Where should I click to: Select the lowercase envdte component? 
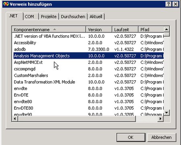pyautogui.click(x=88, y=88)
